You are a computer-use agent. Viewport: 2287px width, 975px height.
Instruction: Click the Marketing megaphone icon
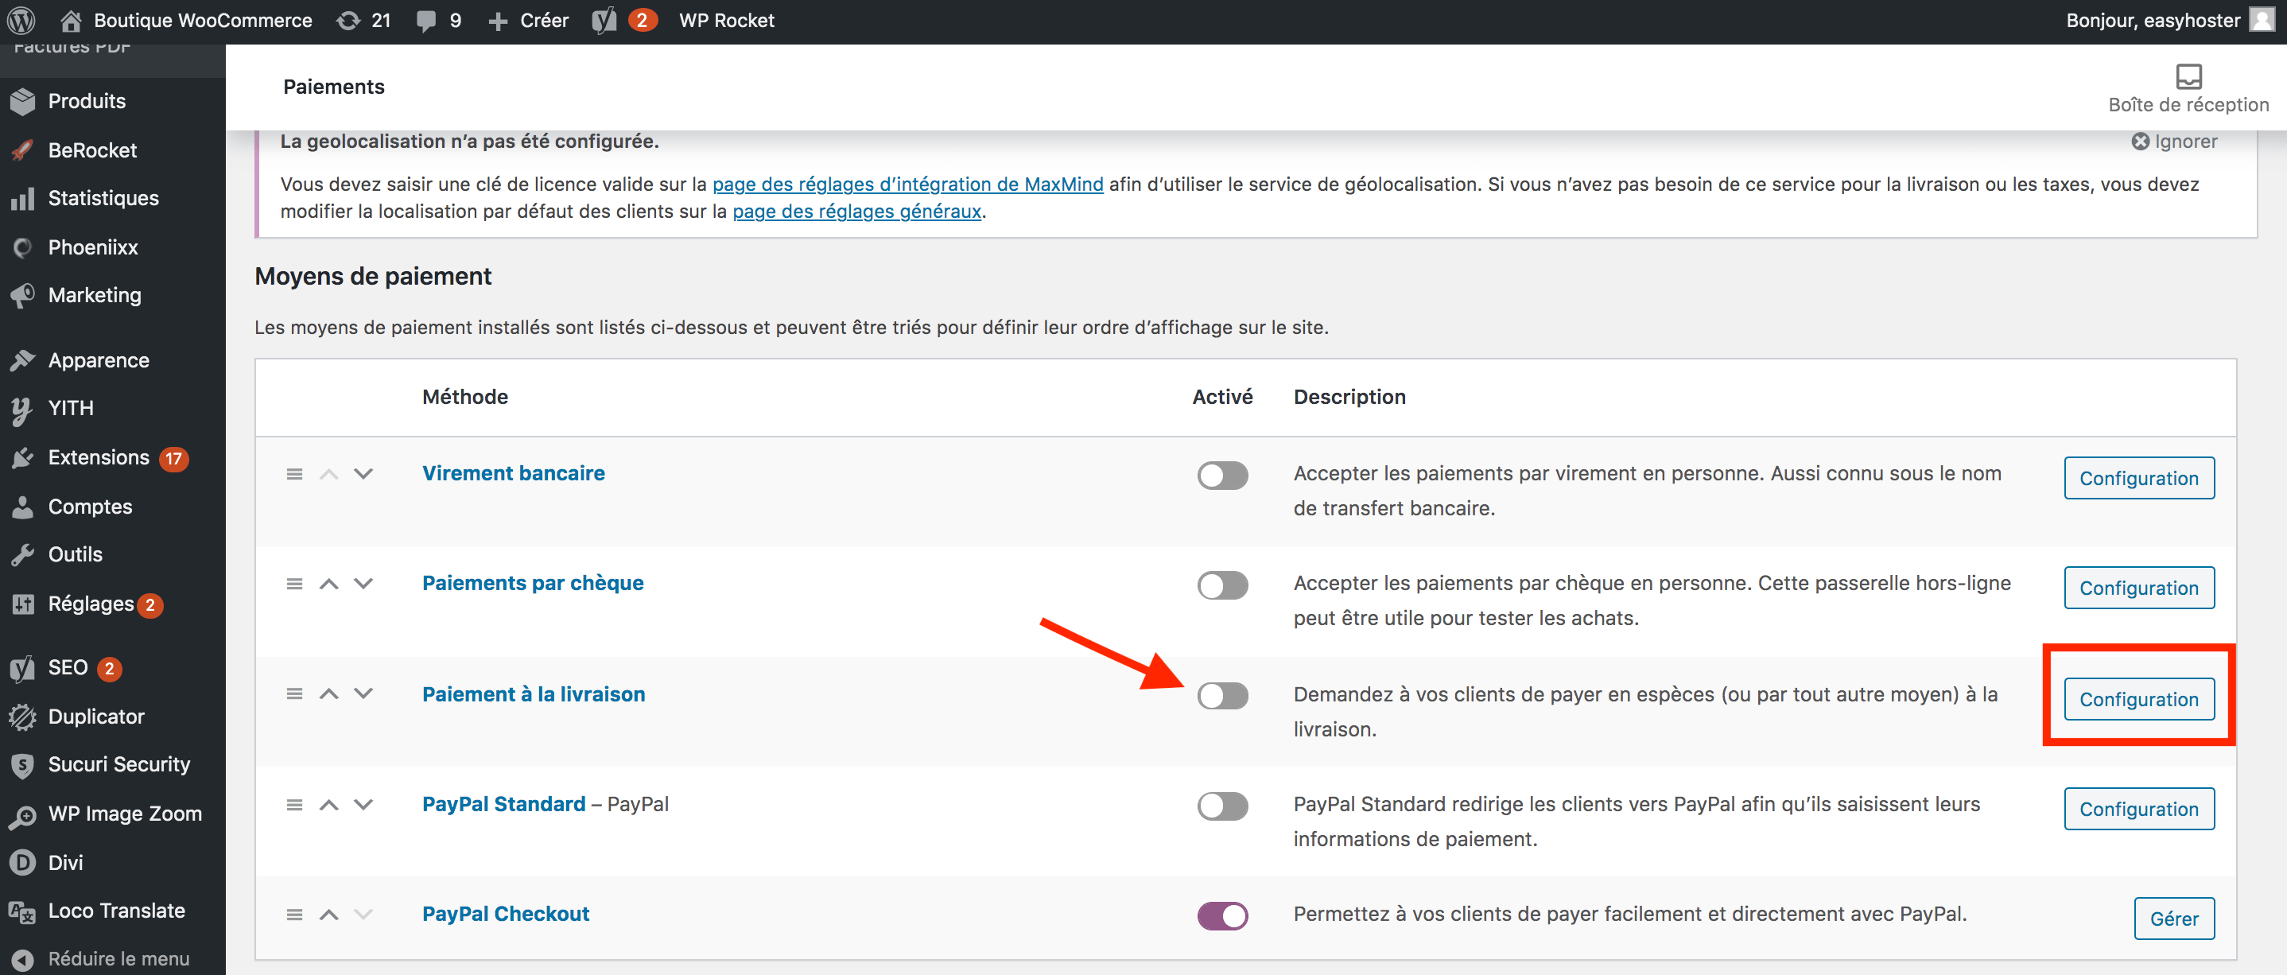point(23,295)
